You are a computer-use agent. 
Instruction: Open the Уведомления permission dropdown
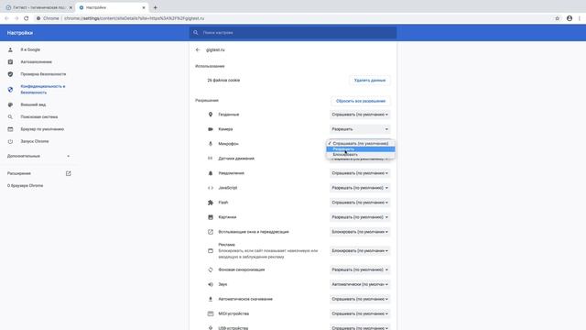pyautogui.click(x=360, y=173)
